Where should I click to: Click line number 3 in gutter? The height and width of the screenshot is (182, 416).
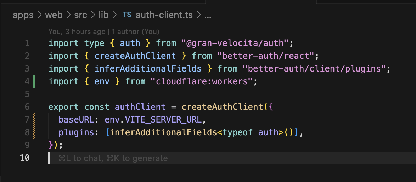coord(27,69)
